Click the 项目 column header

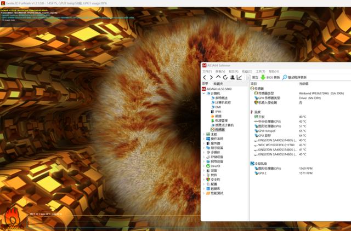tap(253, 84)
